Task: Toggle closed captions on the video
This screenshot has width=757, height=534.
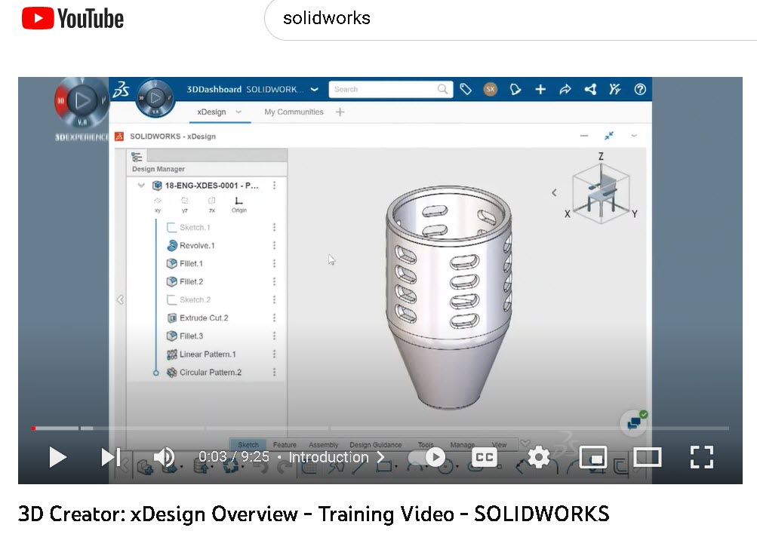Action: point(483,457)
